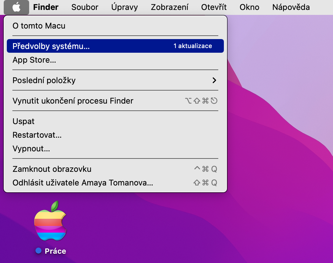Screen dimensions: 333x263
Task: Choose Restartovat… from the menu
Action: tap(115, 135)
